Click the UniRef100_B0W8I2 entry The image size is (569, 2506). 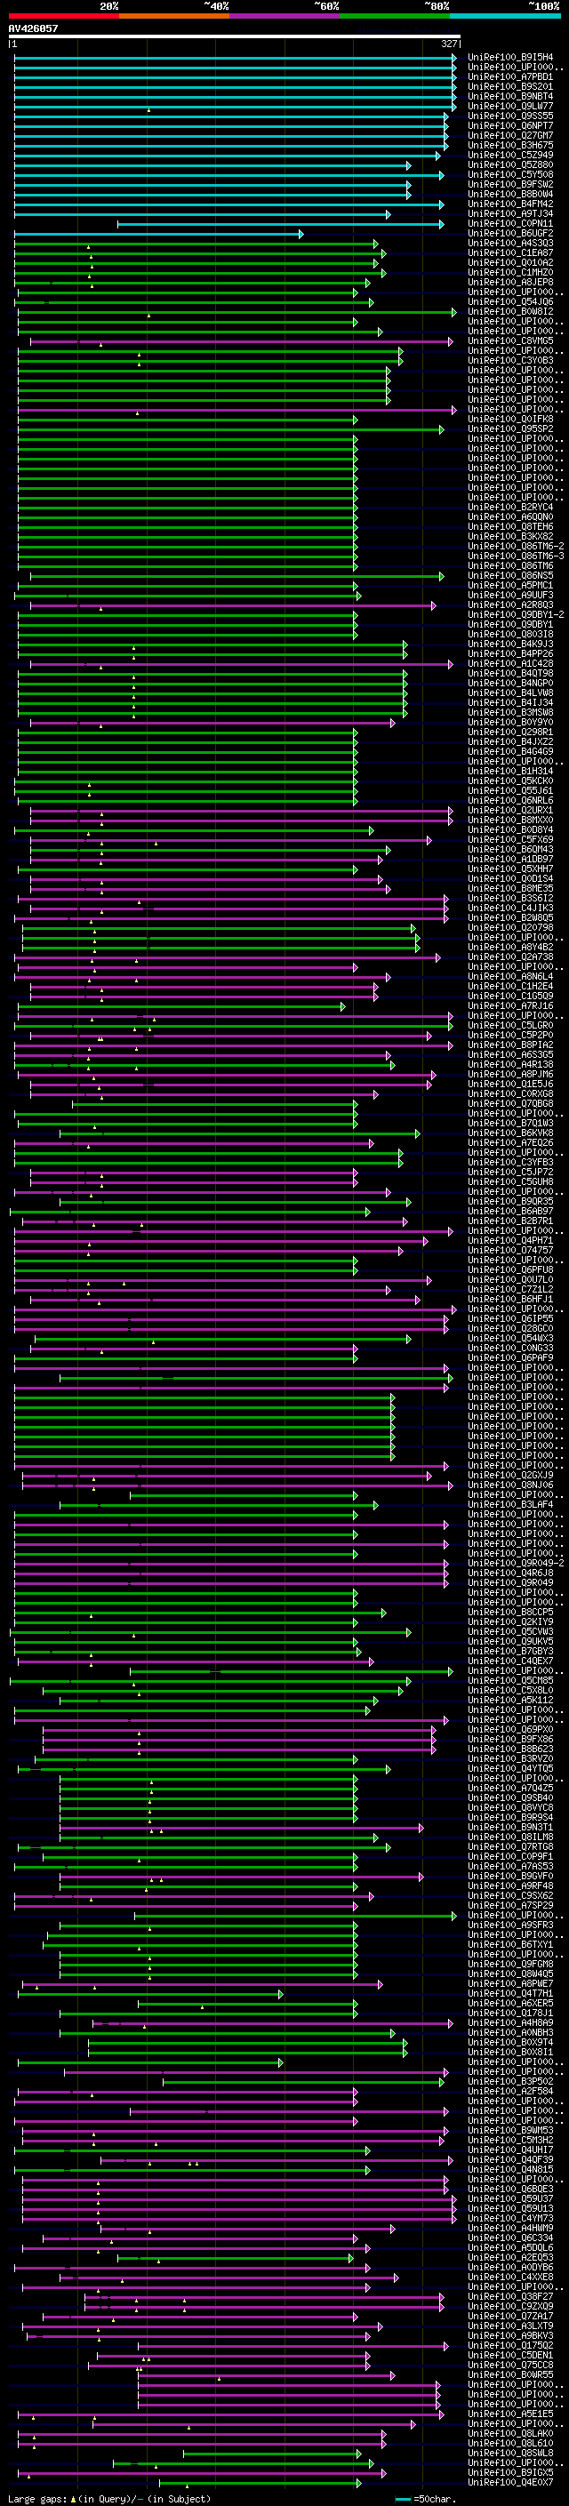click(x=510, y=311)
